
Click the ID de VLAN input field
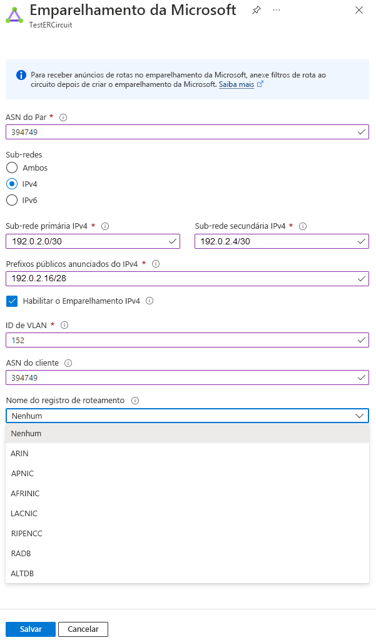181,341
